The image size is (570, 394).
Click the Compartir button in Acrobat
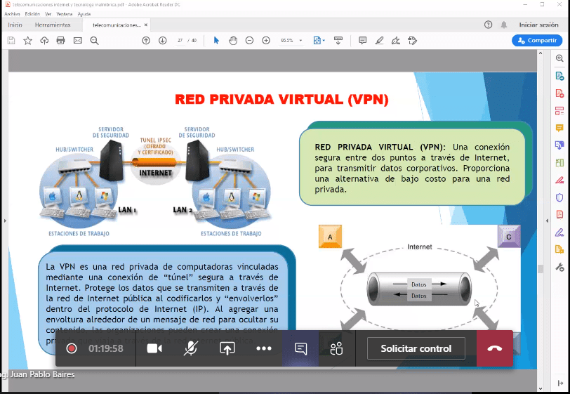pos(536,41)
